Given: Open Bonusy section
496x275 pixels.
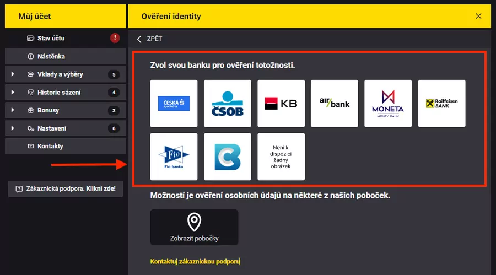Looking at the screenshot, I should [x=66, y=110].
